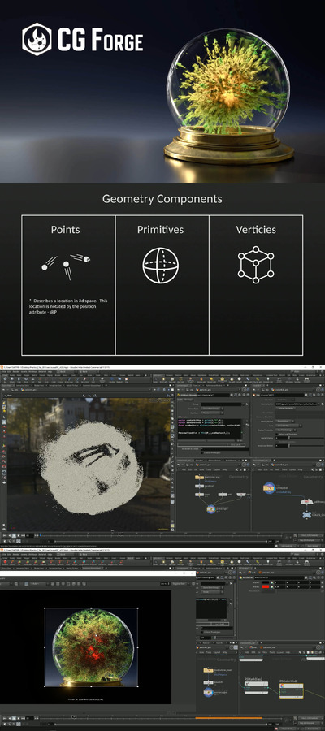Toggle the Enforce Prototypes checkbox in upper window
Screen dimensions: 325x731
[x=201, y=452]
